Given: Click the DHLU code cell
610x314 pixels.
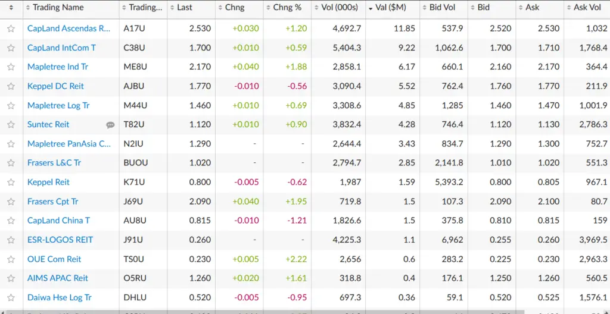Looking at the screenshot, I should point(135,298).
